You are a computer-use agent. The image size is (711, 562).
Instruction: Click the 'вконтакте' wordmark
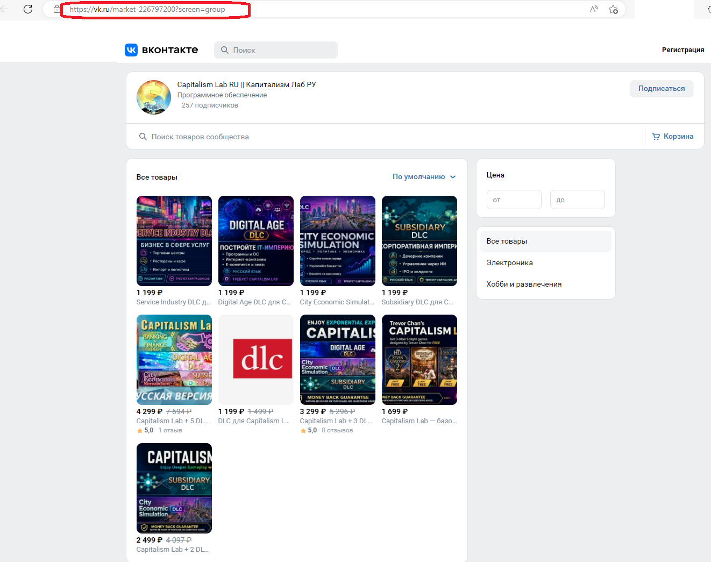[170, 50]
